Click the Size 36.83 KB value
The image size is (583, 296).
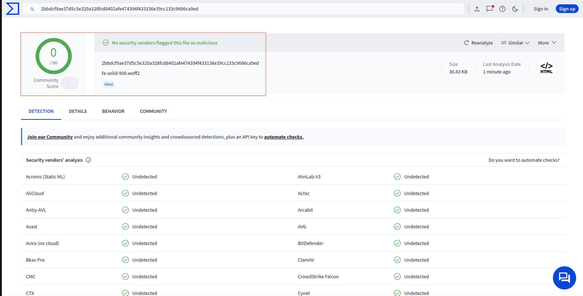(458, 72)
